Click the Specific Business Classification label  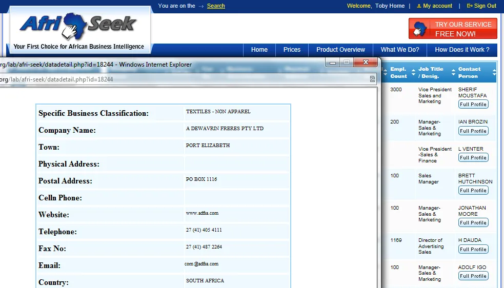coord(93,113)
